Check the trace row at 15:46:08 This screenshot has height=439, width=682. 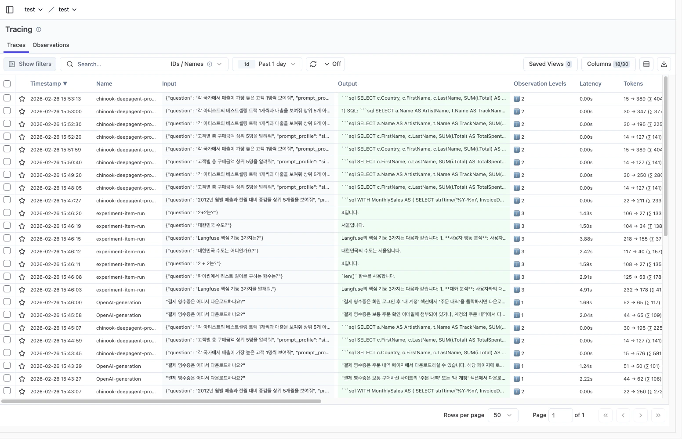[7, 276]
